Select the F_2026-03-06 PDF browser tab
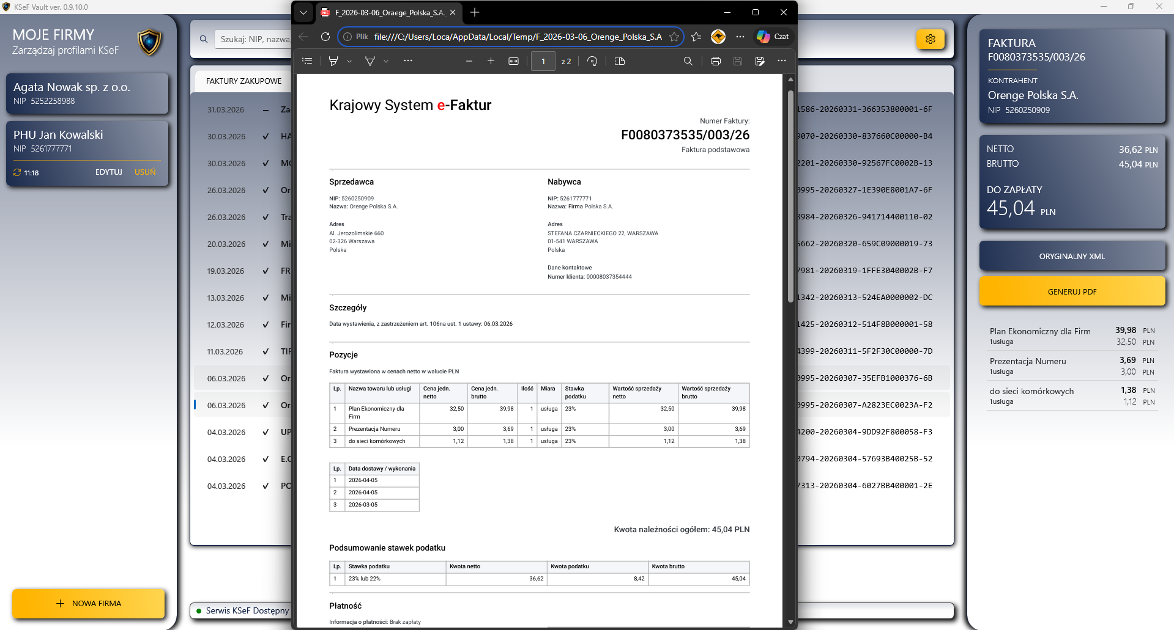 (x=390, y=12)
